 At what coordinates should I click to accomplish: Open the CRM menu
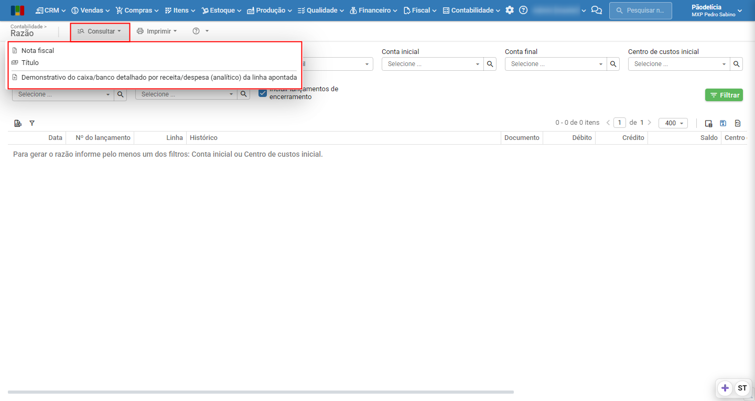coord(50,10)
